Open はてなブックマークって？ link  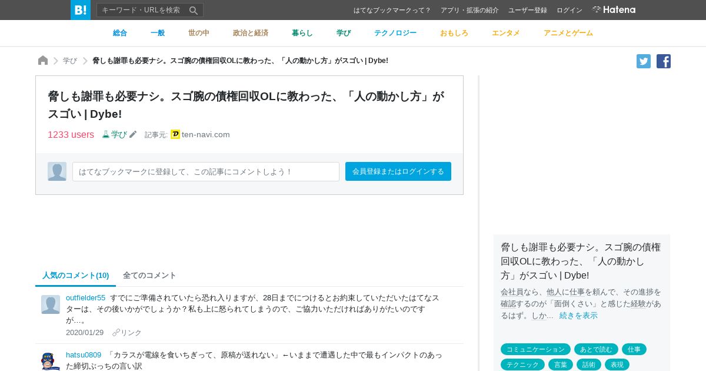pyautogui.click(x=392, y=10)
